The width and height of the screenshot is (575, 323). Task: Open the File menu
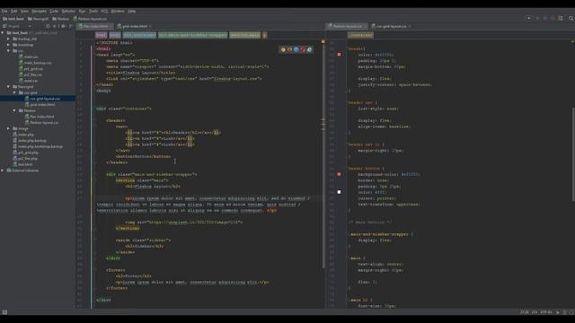pyautogui.click(x=4, y=12)
